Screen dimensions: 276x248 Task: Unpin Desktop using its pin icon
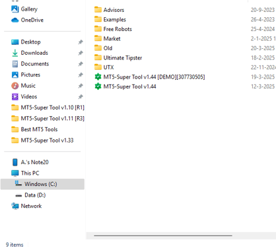pyautogui.click(x=81, y=42)
